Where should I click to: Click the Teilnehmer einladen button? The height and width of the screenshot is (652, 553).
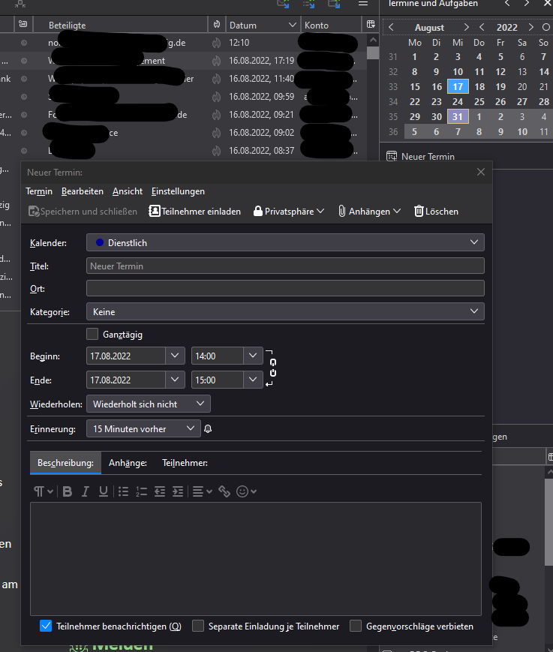tap(195, 212)
